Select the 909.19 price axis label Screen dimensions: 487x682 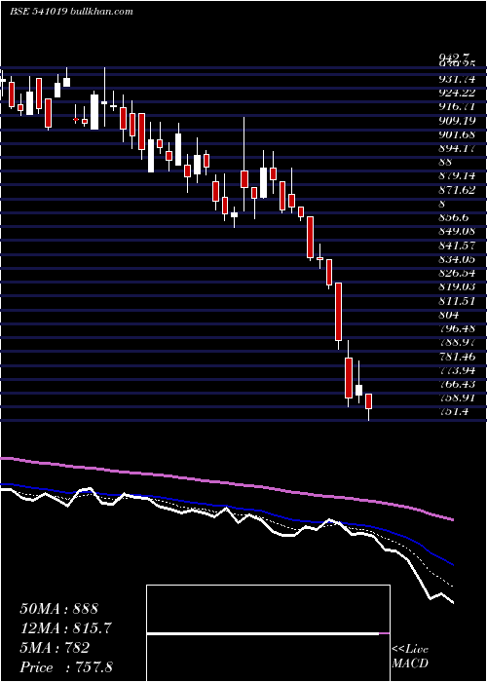[x=457, y=121]
